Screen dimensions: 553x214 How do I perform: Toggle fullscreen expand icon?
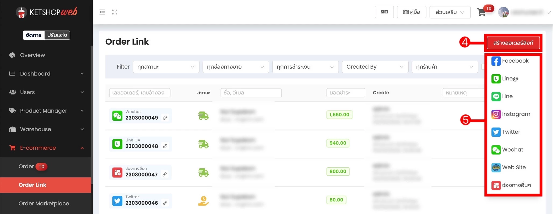point(115,12)
